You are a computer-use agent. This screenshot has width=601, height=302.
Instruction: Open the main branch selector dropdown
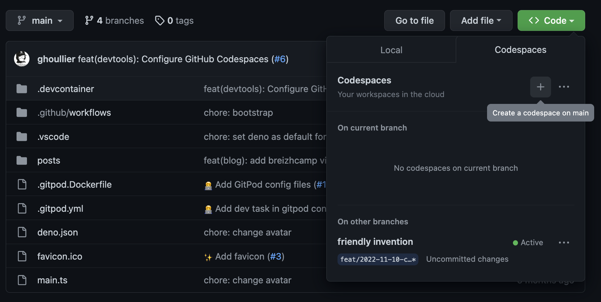point(40,20)
